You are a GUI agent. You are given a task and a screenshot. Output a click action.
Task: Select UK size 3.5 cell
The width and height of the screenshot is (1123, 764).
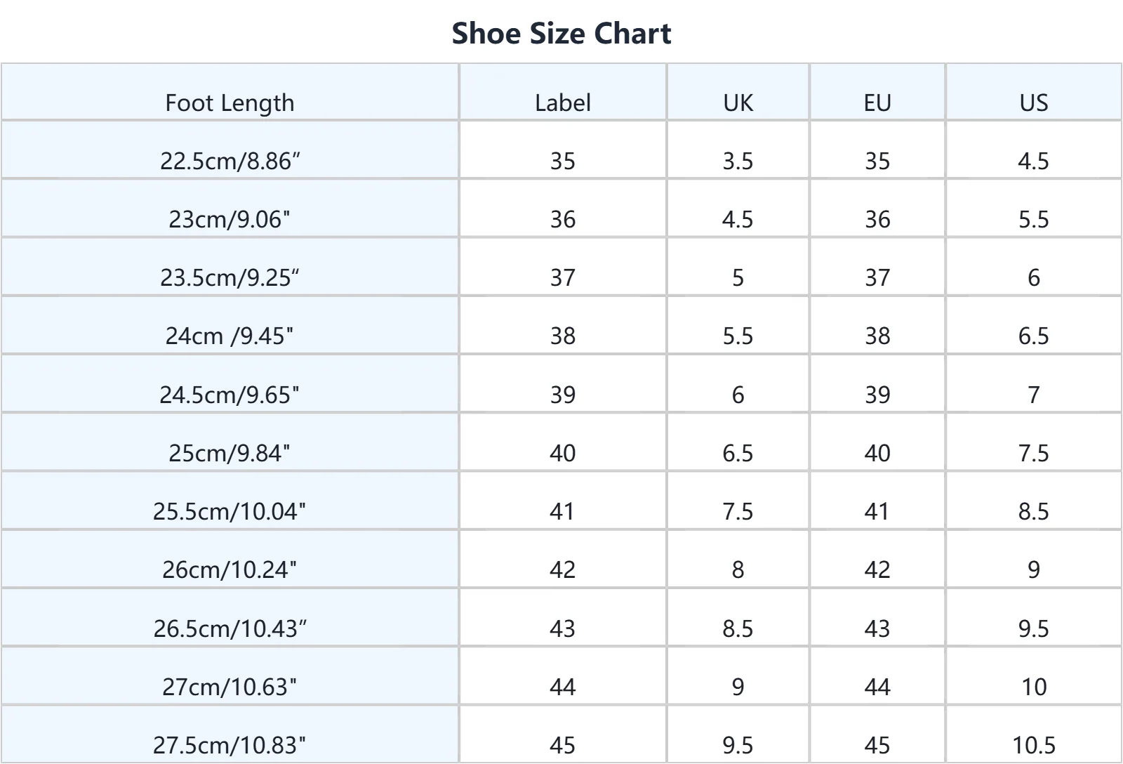click(738, 161)
